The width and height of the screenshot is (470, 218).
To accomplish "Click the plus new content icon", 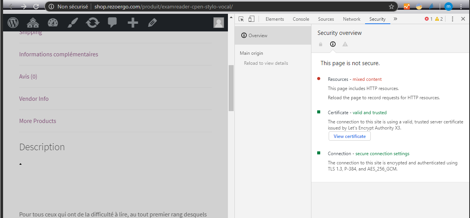I will click(133, 23).
